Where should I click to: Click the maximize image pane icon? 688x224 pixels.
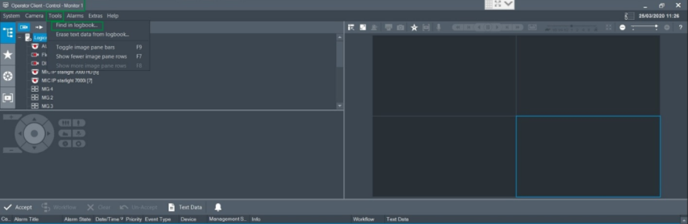363,27
